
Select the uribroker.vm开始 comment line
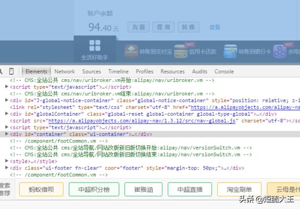112,80
